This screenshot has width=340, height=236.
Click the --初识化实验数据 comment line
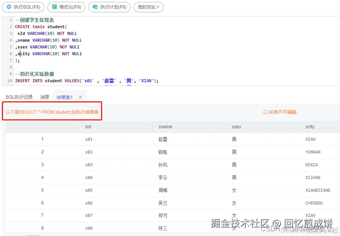click(34, 74)
